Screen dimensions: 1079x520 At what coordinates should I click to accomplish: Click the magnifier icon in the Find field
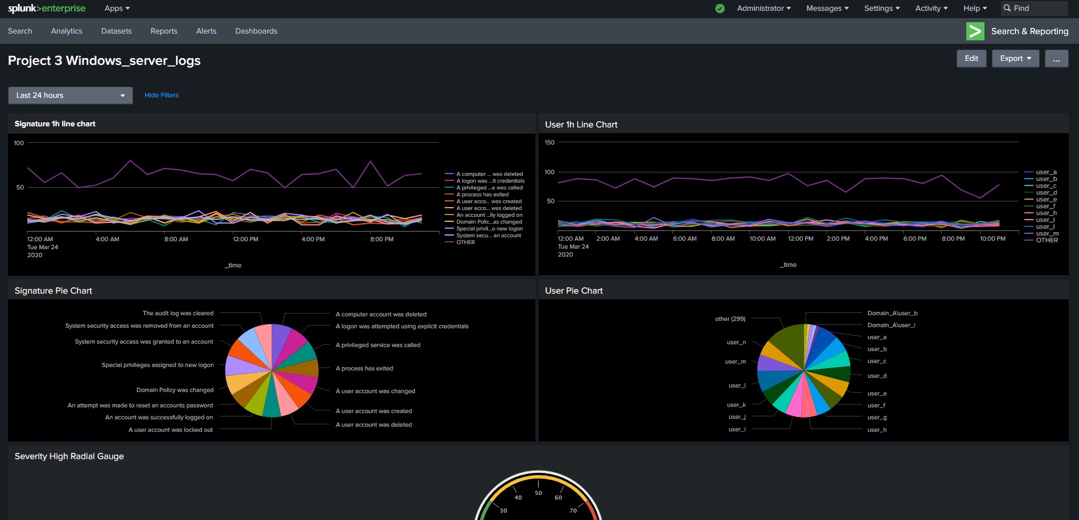(1008, 8)
